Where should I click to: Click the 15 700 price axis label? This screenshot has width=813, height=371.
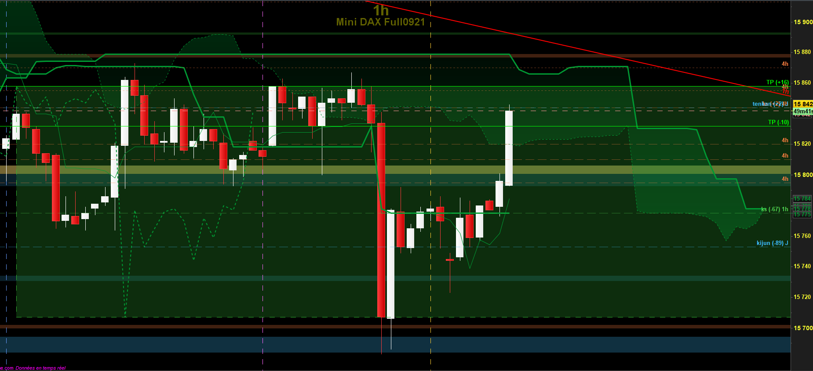(803, 328)
